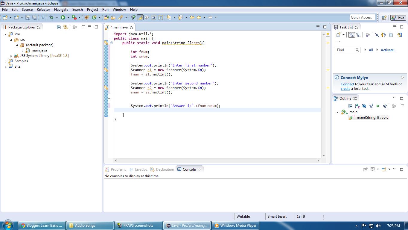This screenshot has width=408, height=230.
Task: Select the Java perspective button
Action: (398, 18)
